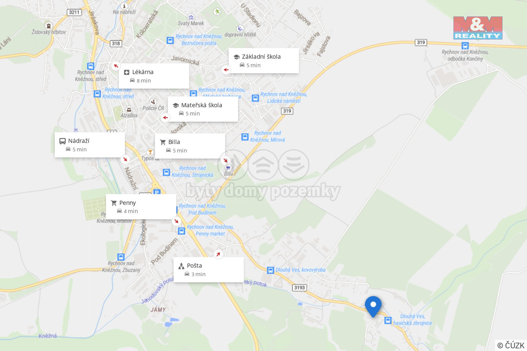Click the Penny market bus stop icon
The height and width of the screenshot is (351, 527).
182,231
